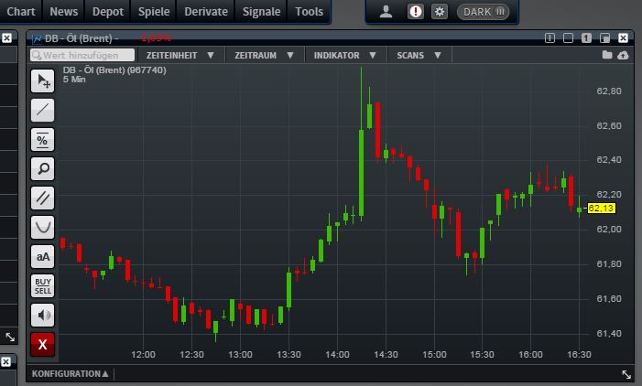Open the Depot menu

point(108,12)
